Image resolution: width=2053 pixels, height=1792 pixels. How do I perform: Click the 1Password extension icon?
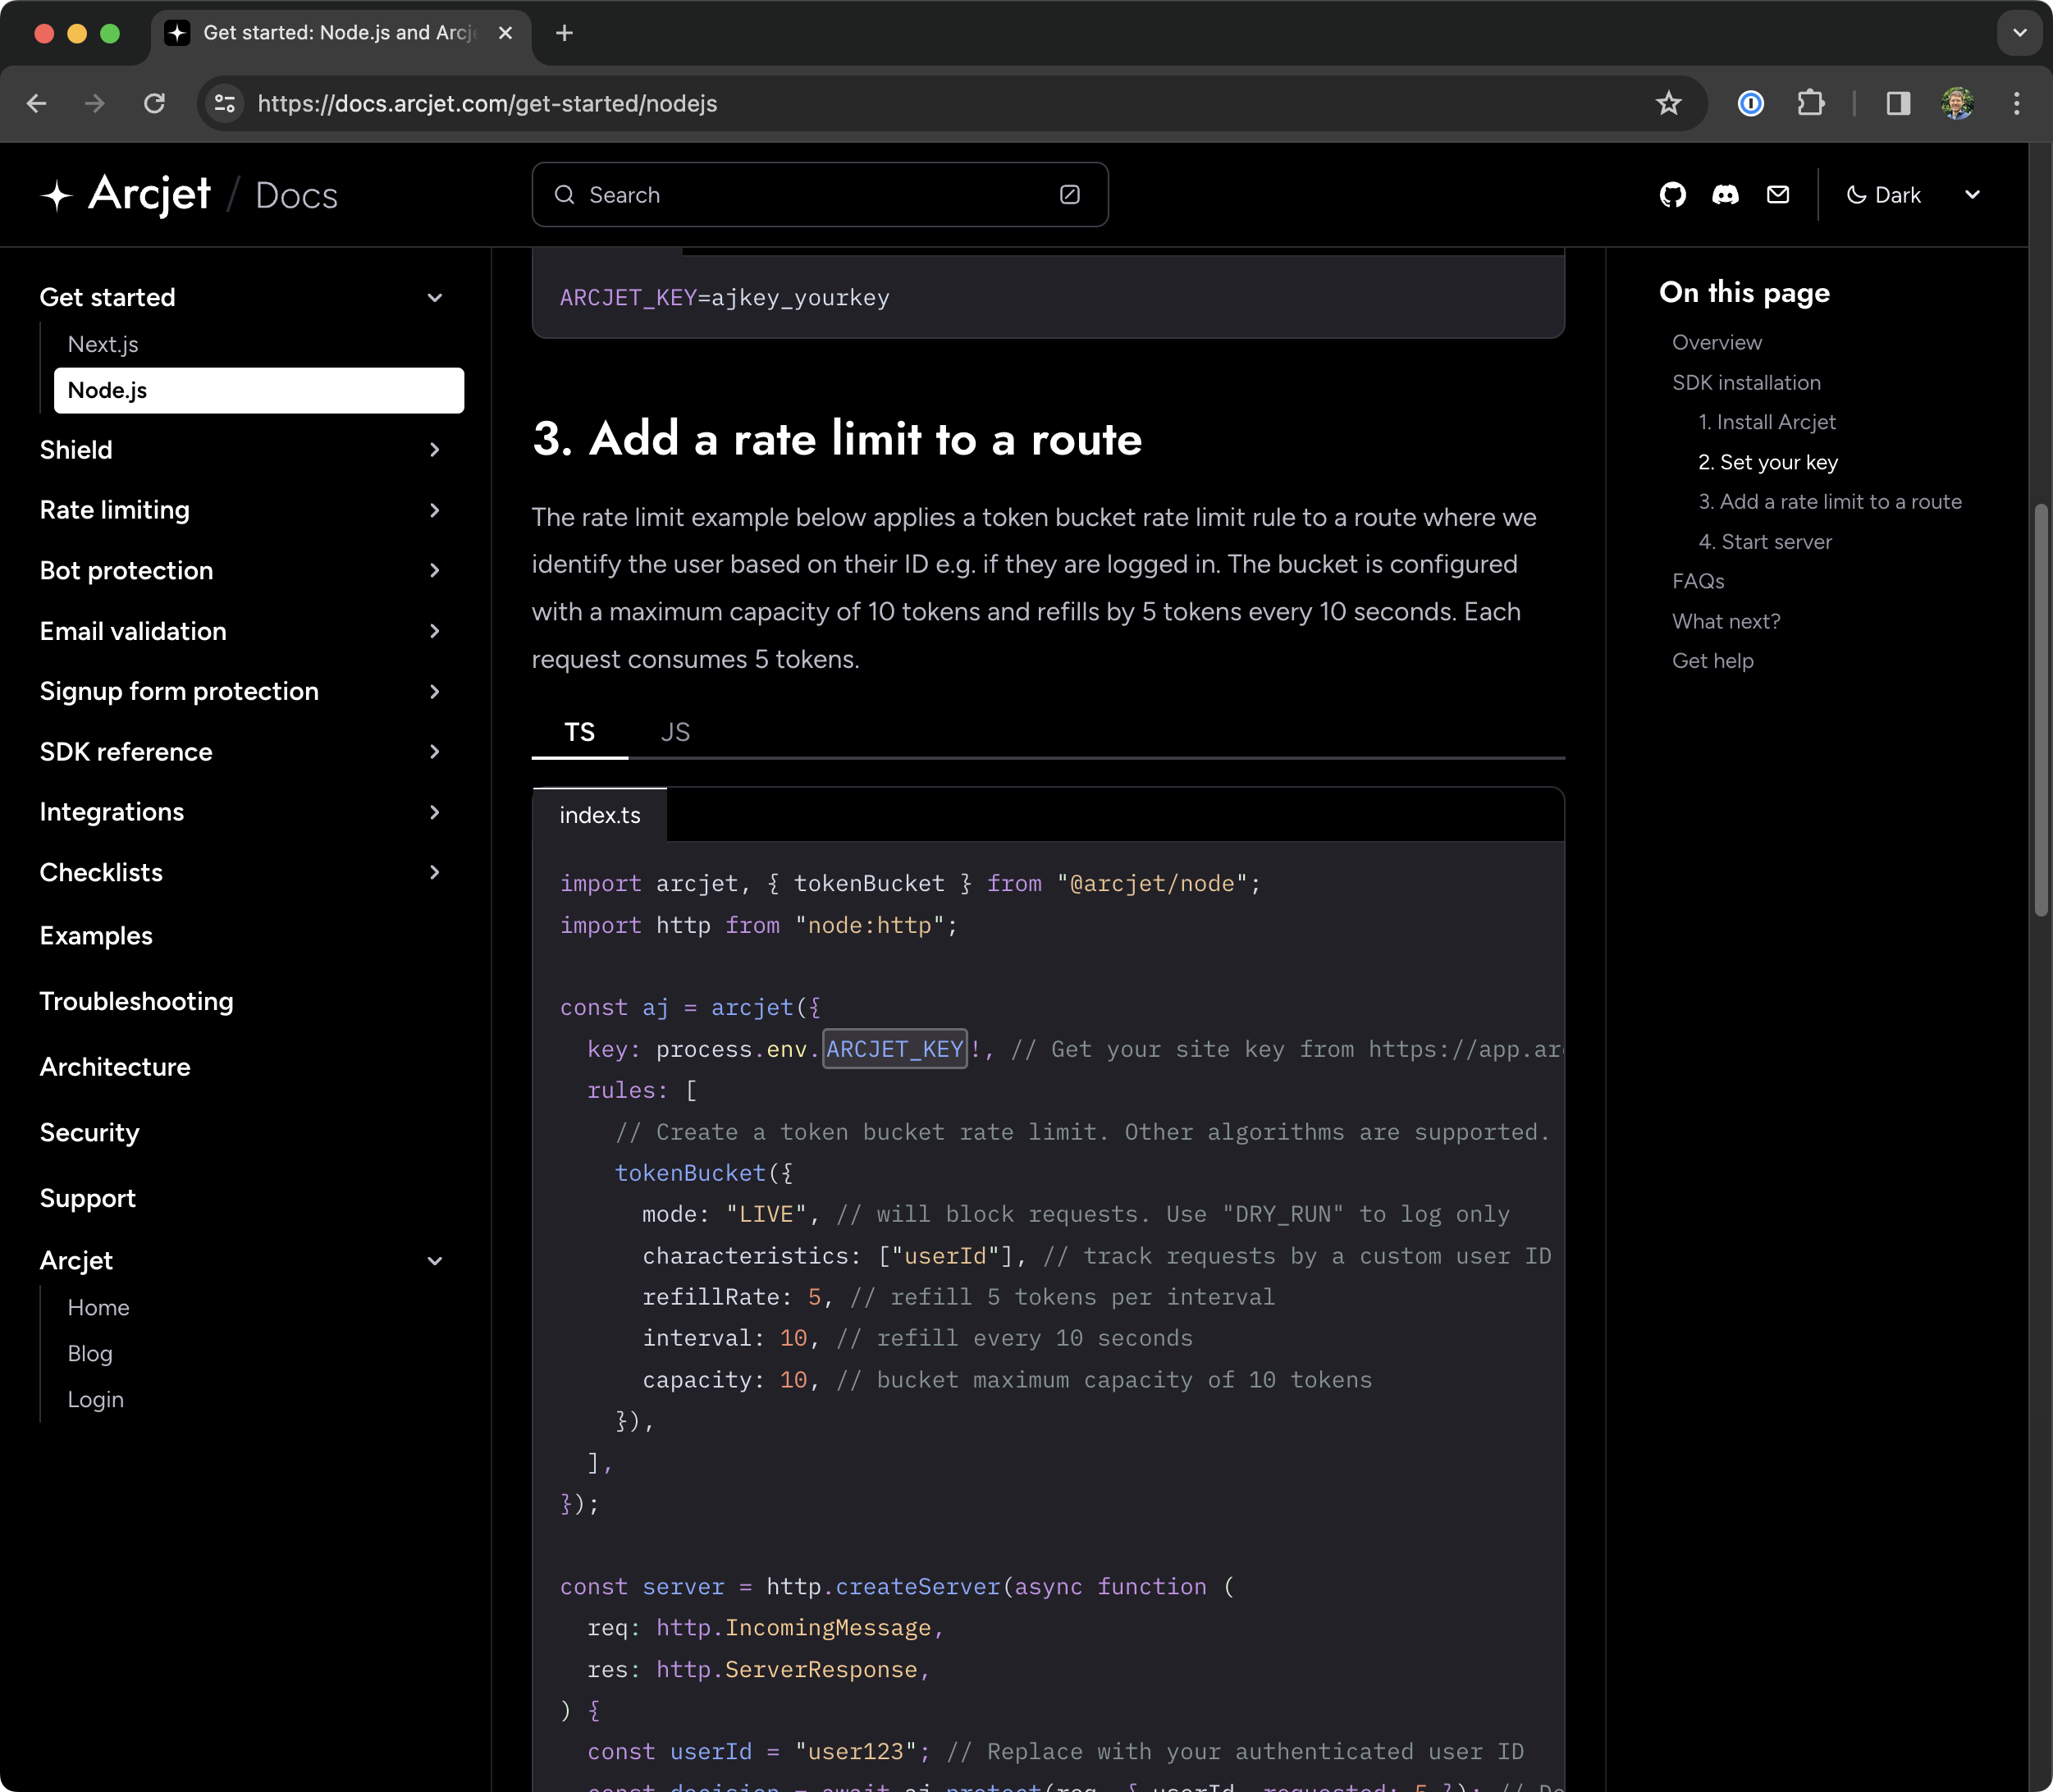pos(1750,103)
